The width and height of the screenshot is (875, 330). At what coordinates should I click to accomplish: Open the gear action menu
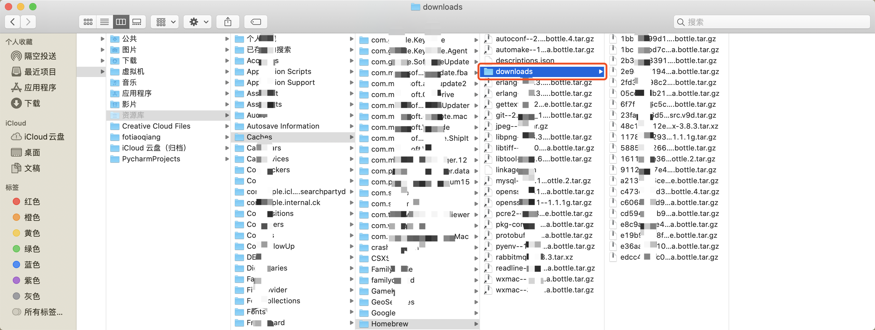coord(198,22)
